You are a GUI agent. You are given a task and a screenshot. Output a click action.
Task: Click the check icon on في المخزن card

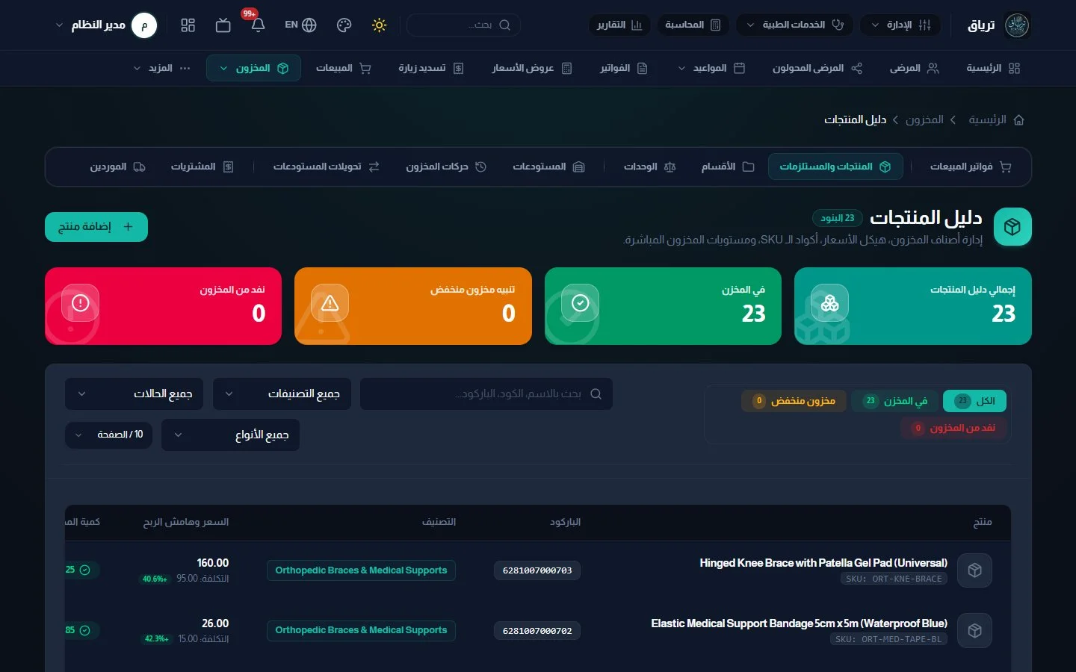click(580, 303)
